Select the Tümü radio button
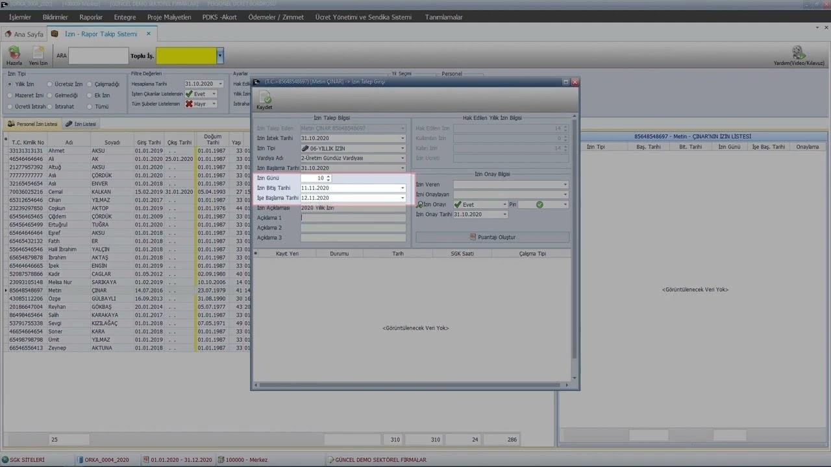831x467 pixels. click(x=90, y=106)
